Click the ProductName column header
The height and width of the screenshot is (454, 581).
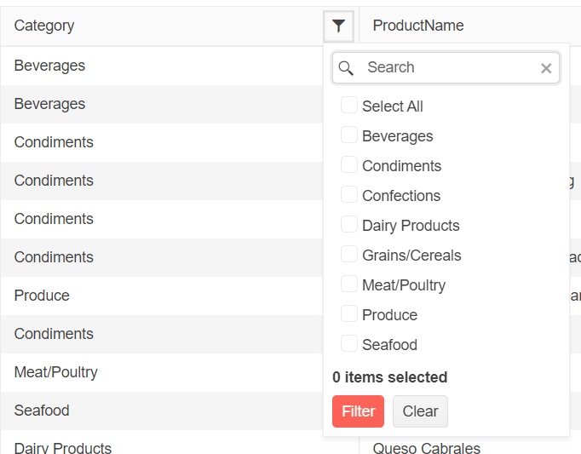pyautogui.click(x=418, y=26)
